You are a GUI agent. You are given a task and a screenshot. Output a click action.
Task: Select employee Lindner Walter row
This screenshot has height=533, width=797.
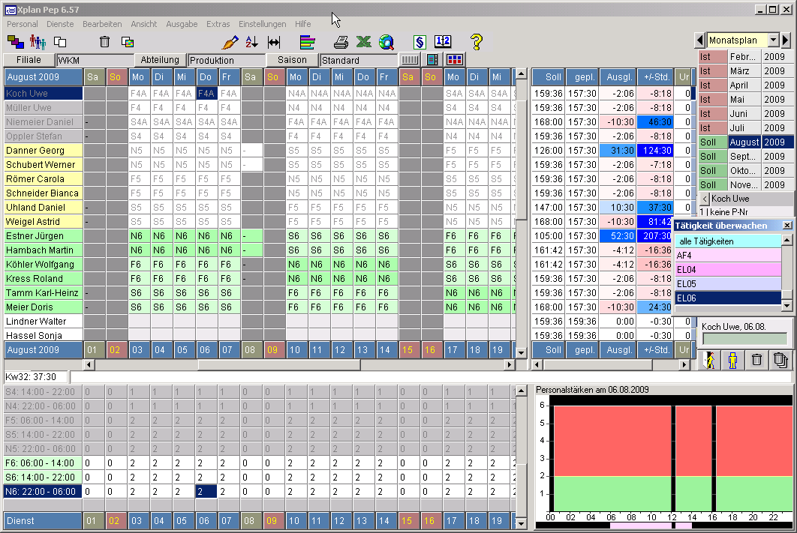point(44,321)
